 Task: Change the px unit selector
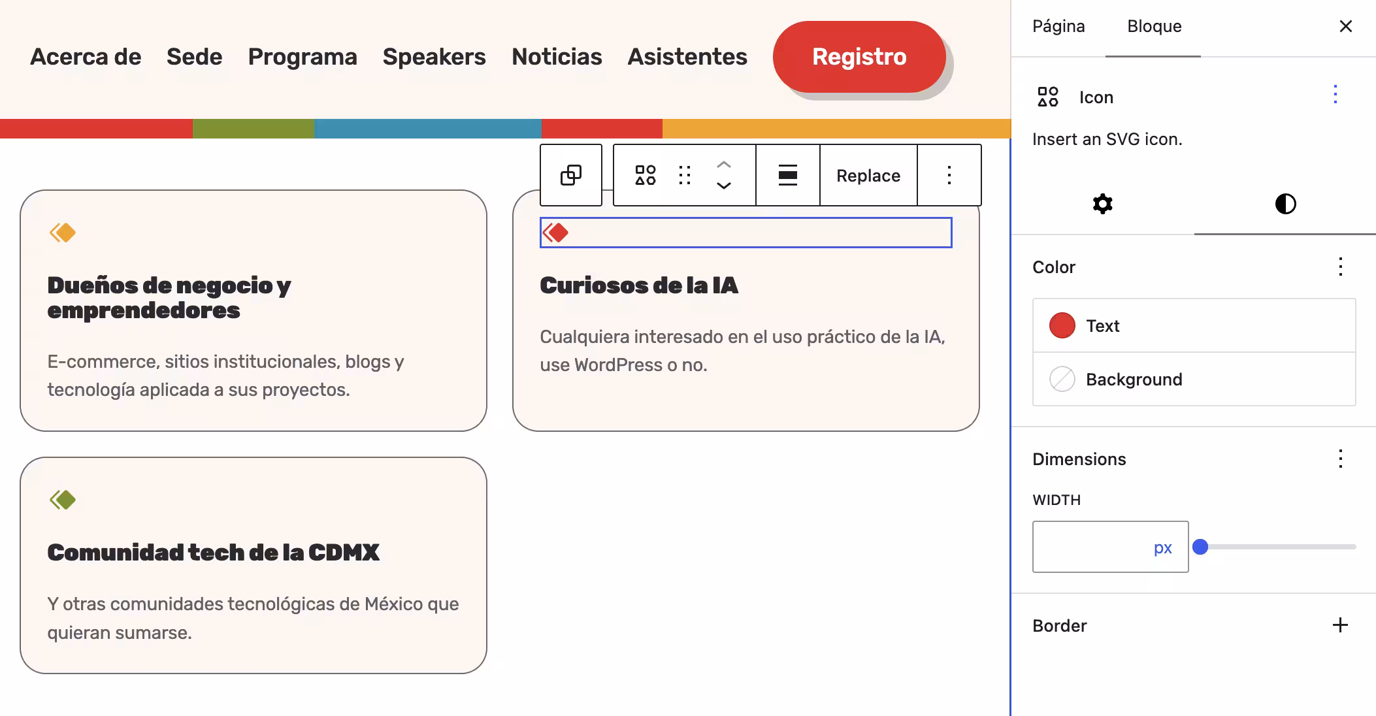[1163, 547]
